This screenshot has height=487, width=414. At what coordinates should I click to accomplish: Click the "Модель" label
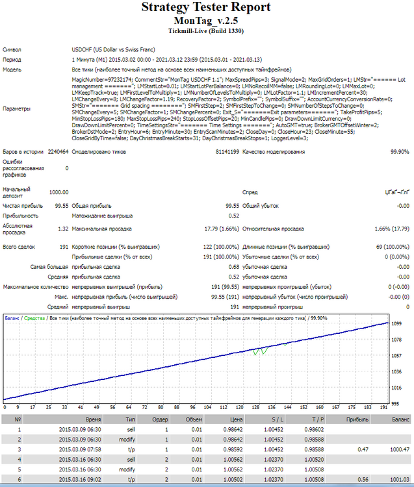point(12,69)
